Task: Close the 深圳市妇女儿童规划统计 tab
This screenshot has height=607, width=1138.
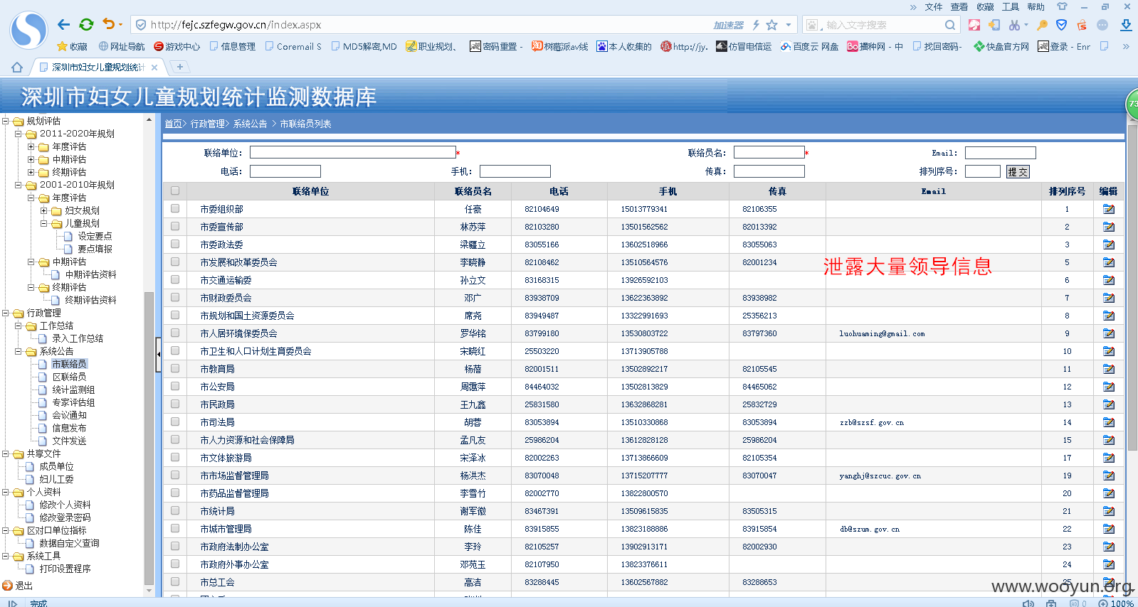Action: click(x=154, y=67)
